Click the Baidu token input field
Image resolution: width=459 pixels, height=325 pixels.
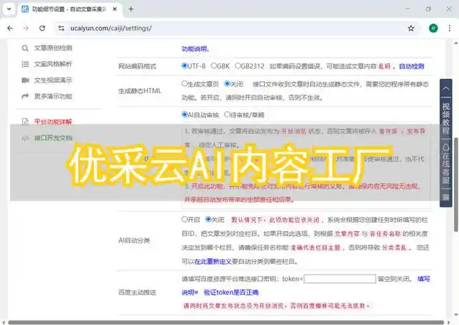pos(340,279)
